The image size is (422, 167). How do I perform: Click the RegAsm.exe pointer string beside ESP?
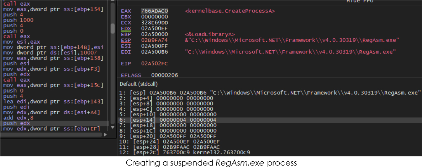(292, 40)
